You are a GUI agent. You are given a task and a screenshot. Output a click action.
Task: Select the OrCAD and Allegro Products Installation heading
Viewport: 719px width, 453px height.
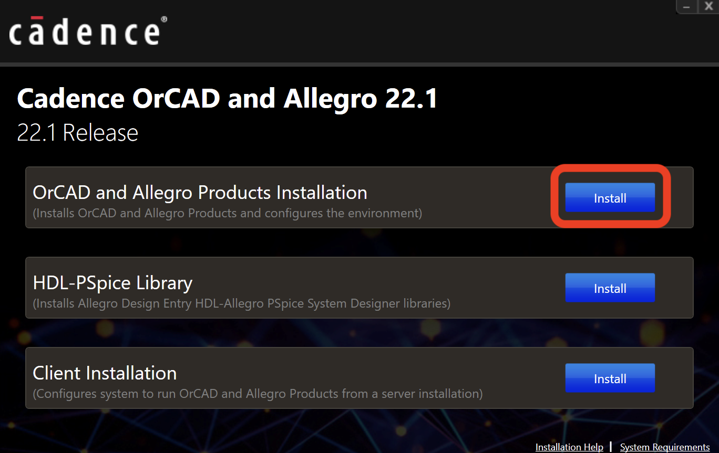(200, 193)
